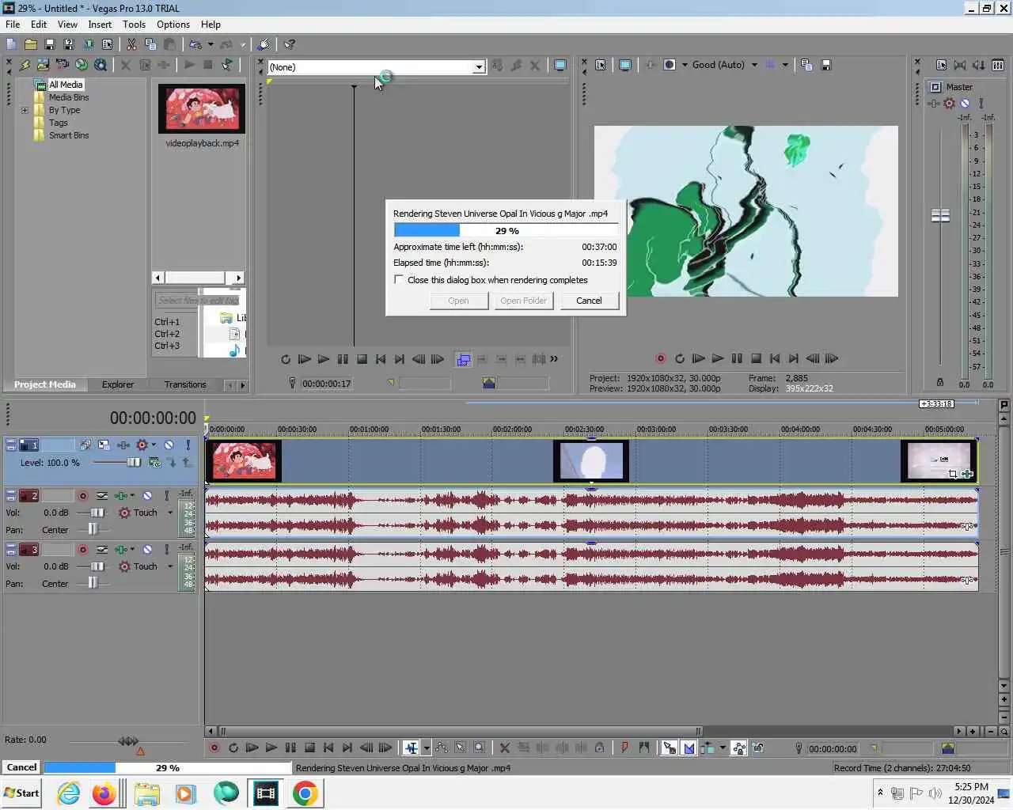The image size is (1013, 810).
Task: Expand the By Type media bin
Action: pyautogui.click(x=25, y=110)
